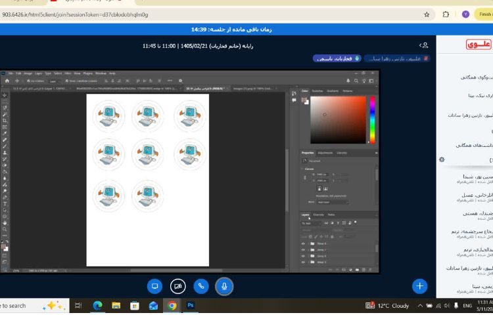Select the Clone Stamp tool
Viewport: 493px width, 315px height.
[5, 153]
